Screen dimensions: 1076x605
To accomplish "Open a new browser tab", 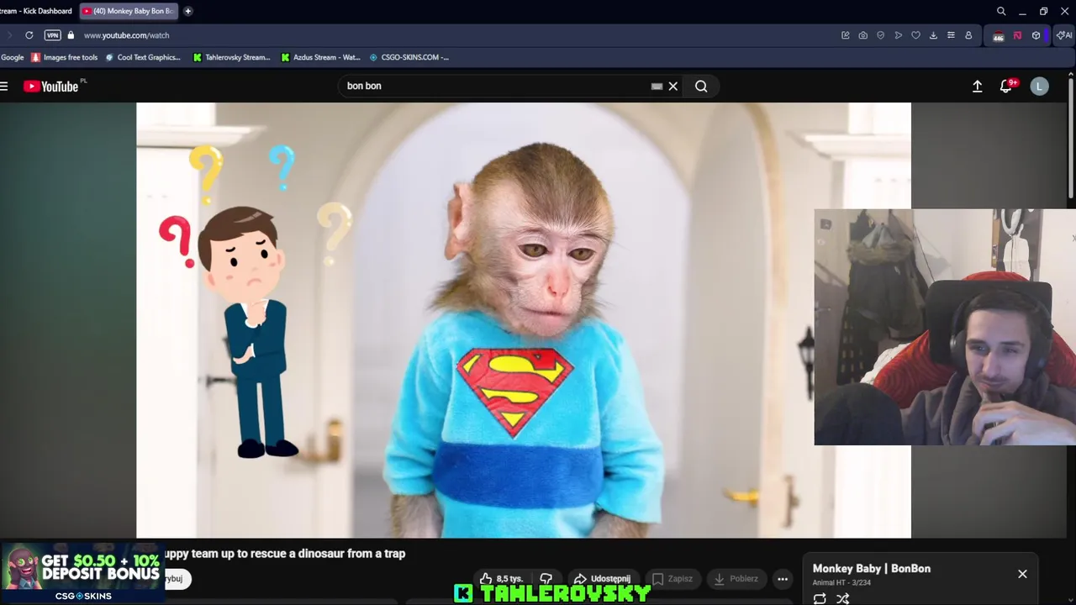I will pos(187,11).
